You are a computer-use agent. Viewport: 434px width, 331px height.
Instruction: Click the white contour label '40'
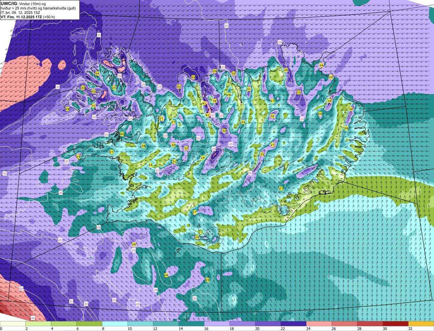33,318
